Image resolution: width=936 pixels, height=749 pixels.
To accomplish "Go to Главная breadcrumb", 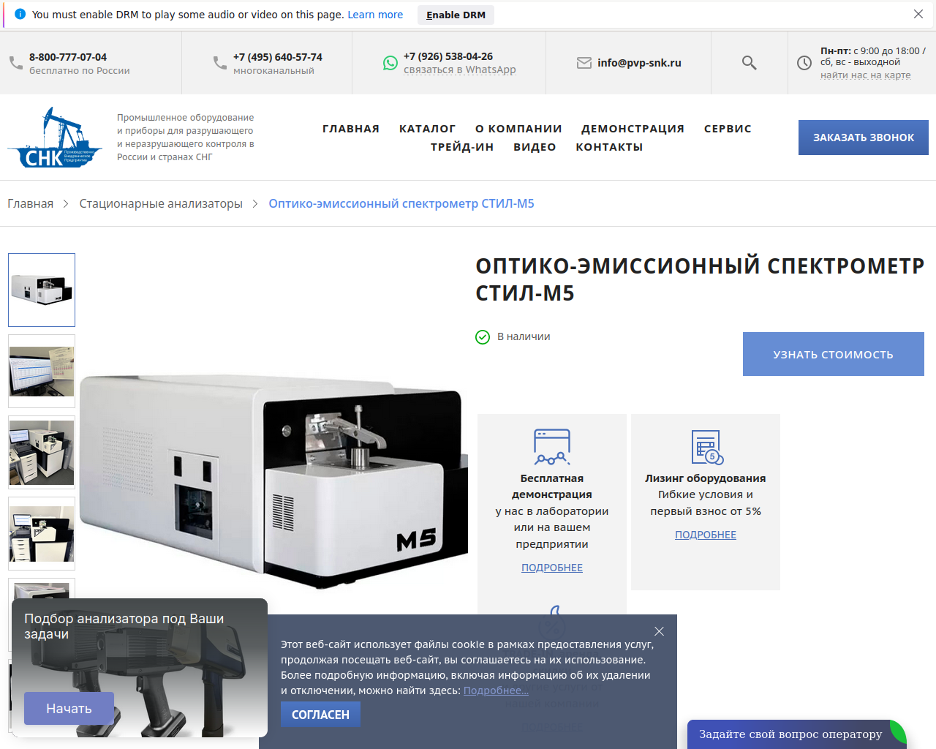I will coord(30,203).
